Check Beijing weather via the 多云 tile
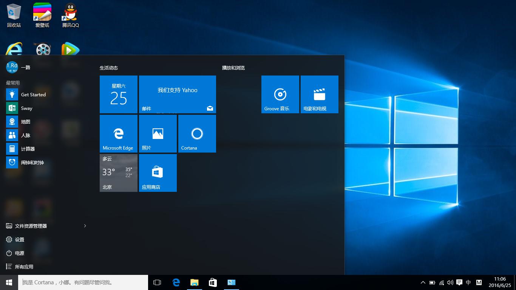This screenshot has height=290, width=516. tap(118, 173)
